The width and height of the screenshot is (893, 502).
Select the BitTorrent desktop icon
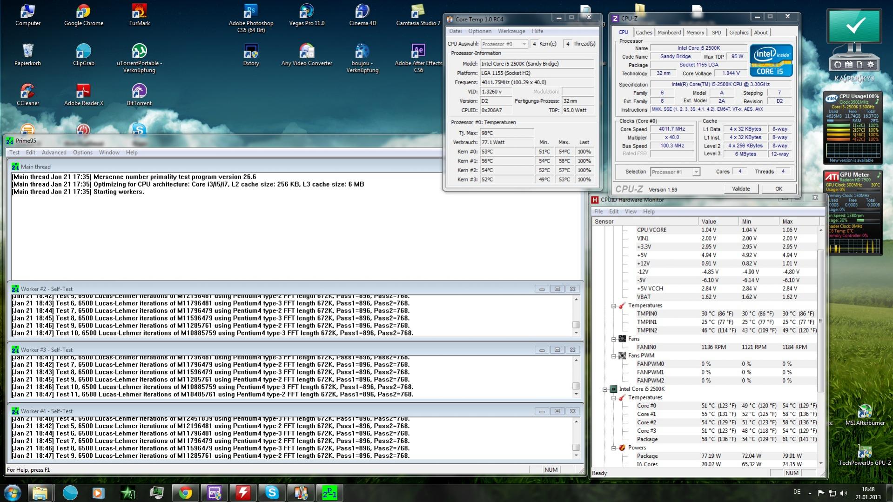click(x=139, y=95)
